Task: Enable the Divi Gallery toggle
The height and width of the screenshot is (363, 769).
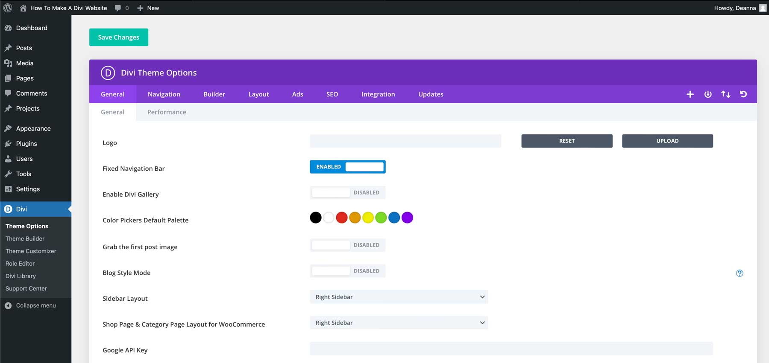Action: pyautogui.click(x=347, y=193)
